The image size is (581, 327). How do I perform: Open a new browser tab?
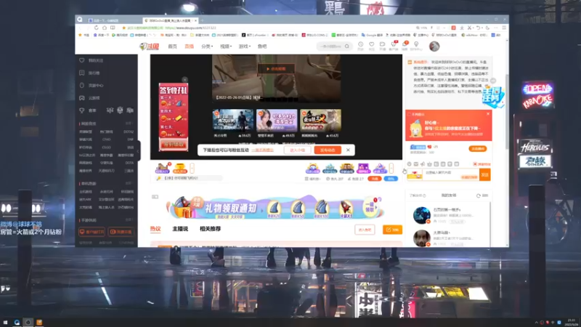(x=203, y=20)
